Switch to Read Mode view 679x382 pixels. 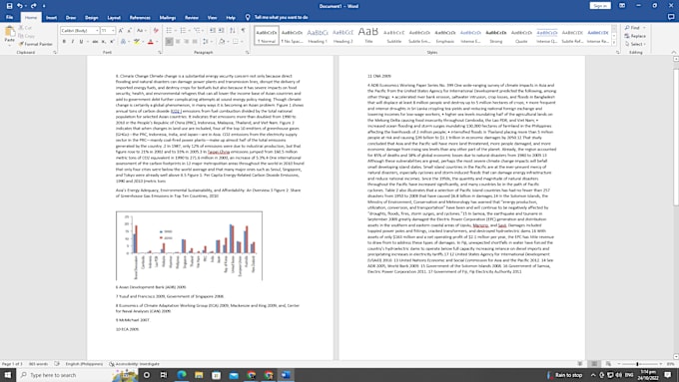pyautogui.click(x=580, y=364)
